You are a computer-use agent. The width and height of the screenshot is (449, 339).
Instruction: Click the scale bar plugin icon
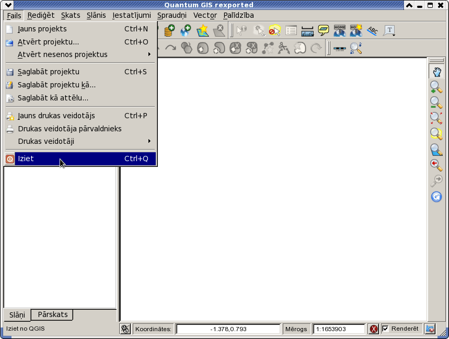pos(340,49)
